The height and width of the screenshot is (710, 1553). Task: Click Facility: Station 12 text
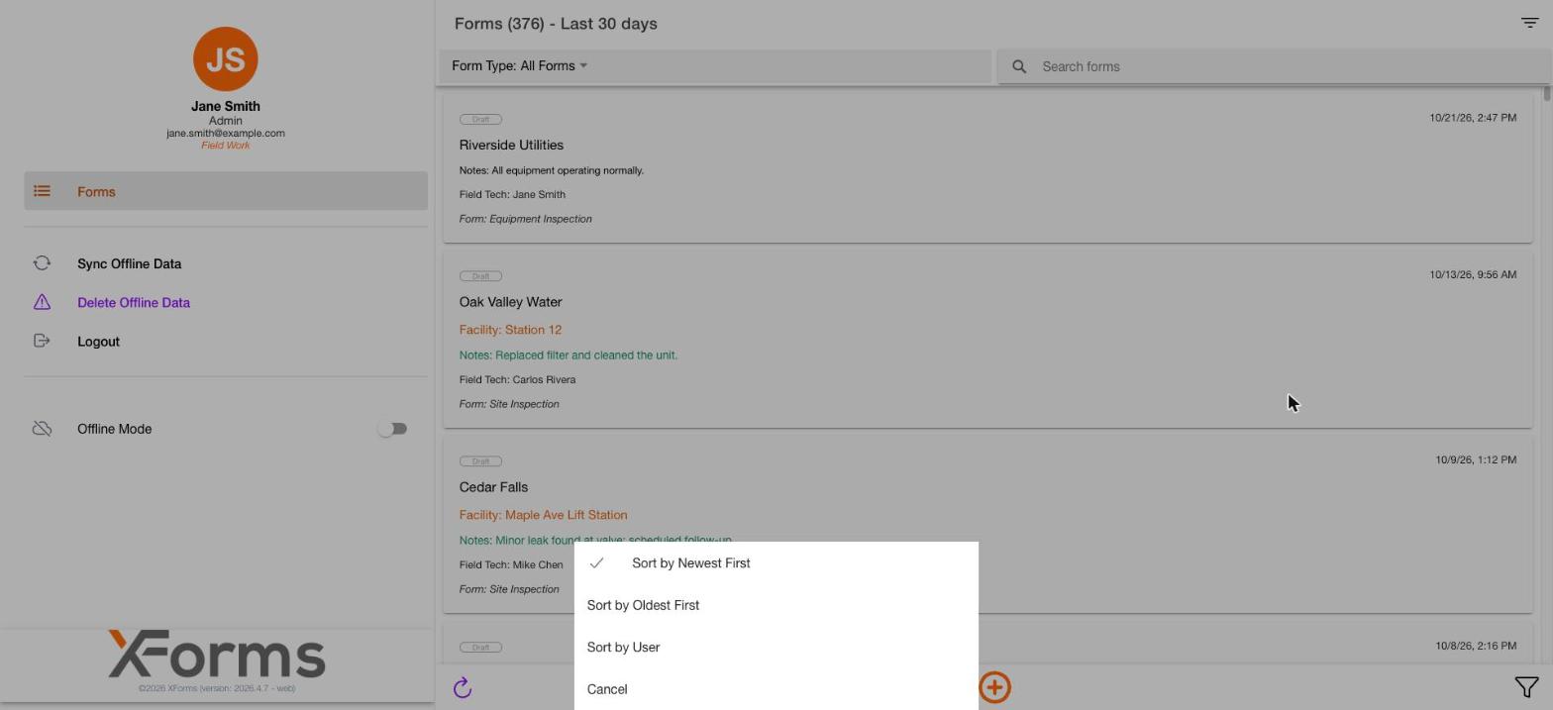pos(510,330)
